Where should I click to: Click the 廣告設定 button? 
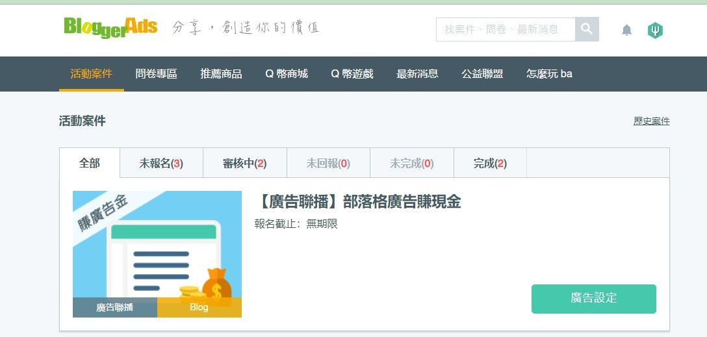click(x=594, y=299)
